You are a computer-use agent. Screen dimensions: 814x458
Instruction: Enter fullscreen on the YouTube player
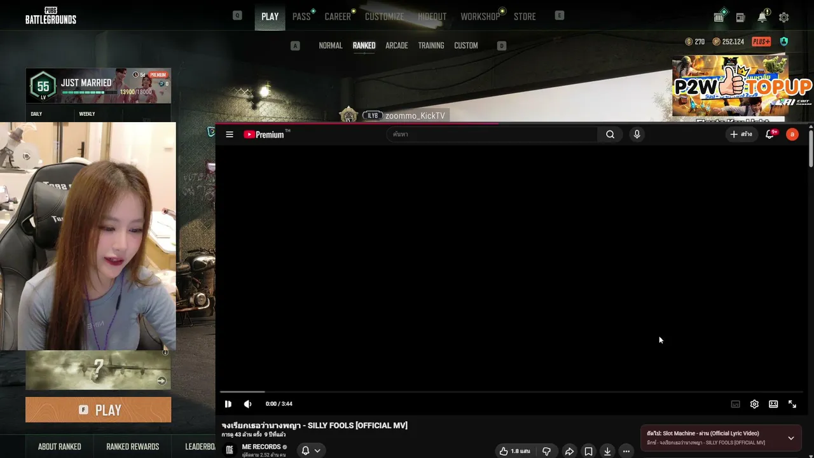pyautogui.click(x=792, y=404)
